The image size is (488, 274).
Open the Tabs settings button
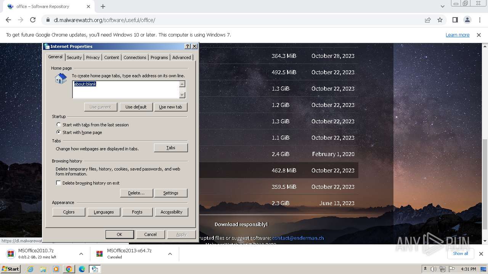[x=171, y=148]
